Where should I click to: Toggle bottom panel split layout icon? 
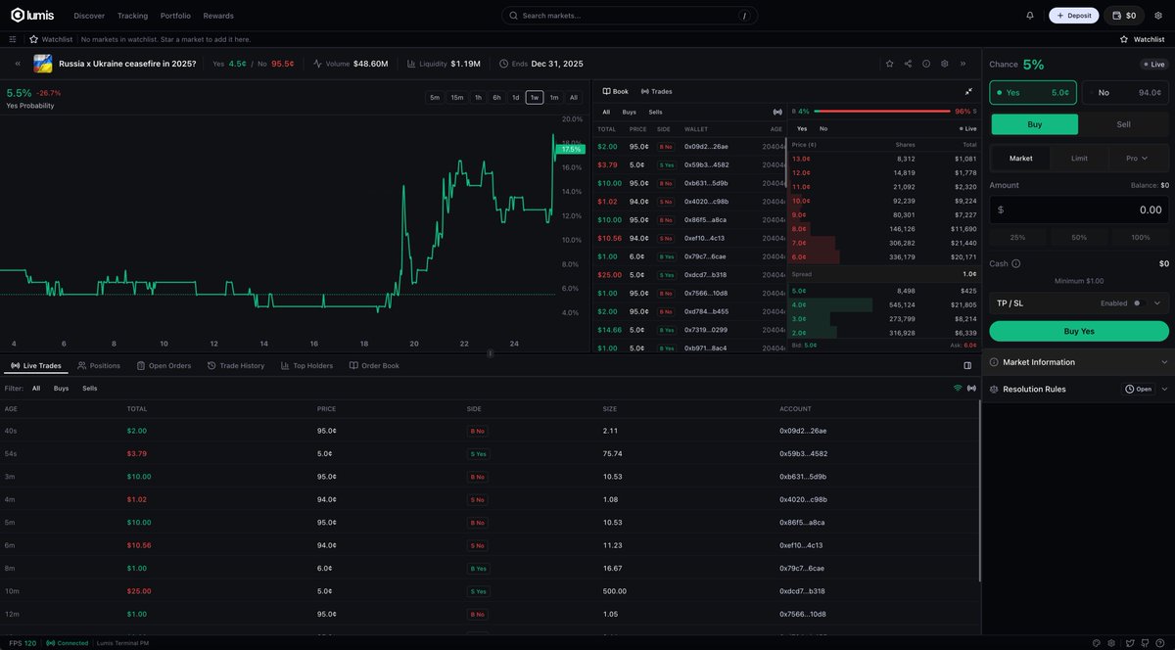tap(967, 365)
